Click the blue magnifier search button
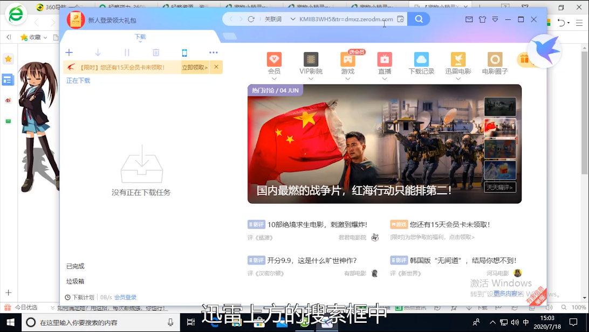The height and width of the screenshot is (332, 589). coord(419,19)
